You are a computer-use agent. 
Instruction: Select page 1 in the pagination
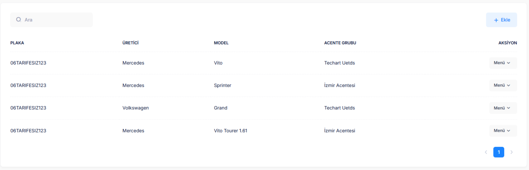pos(499,152)
